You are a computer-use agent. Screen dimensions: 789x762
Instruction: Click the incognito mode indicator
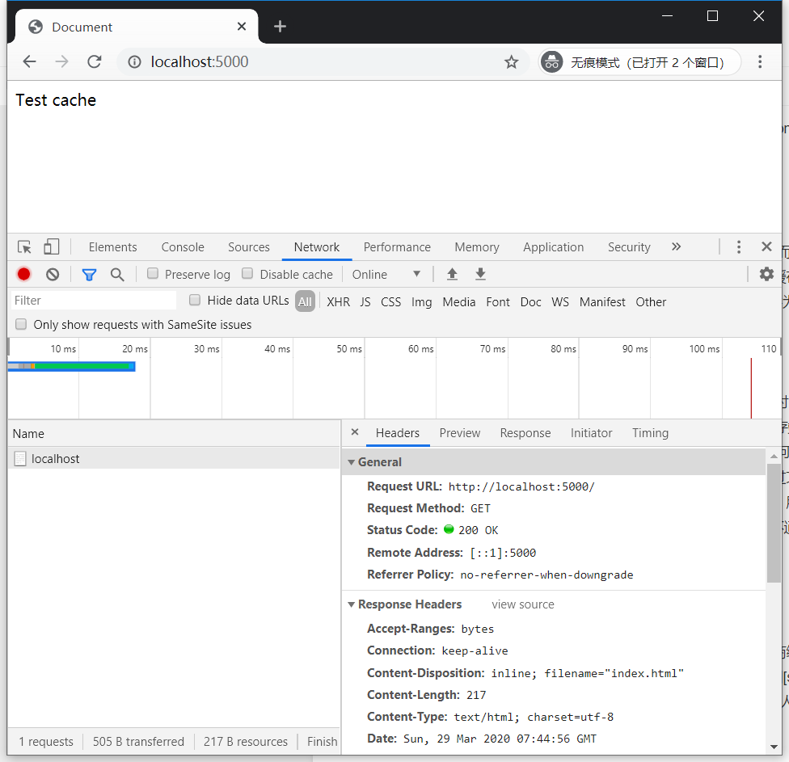pyautogui.click(x=639, y=62)
